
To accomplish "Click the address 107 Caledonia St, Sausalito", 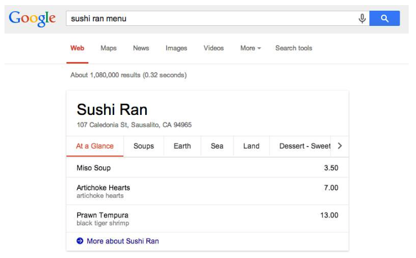I will (x=134, y=124).
